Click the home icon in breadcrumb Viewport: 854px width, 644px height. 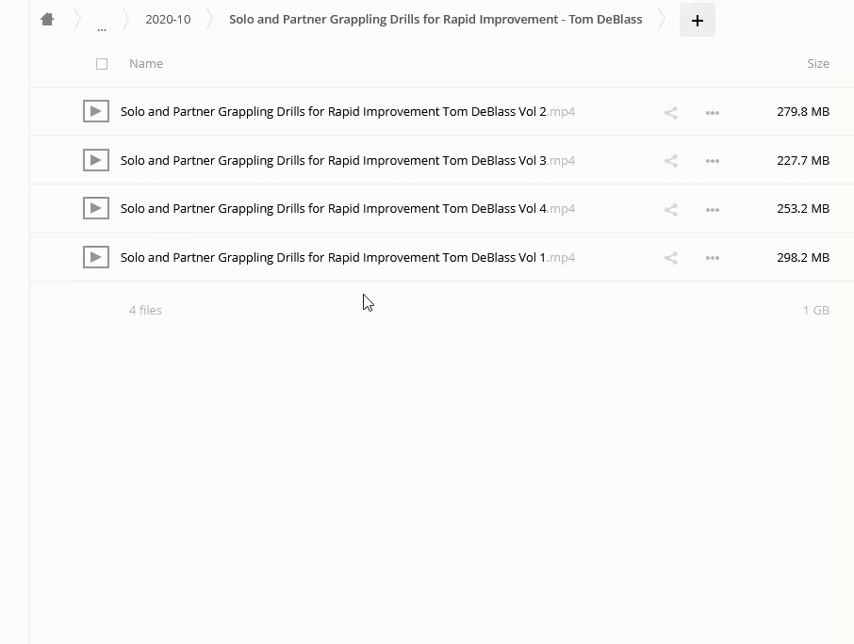47,19
